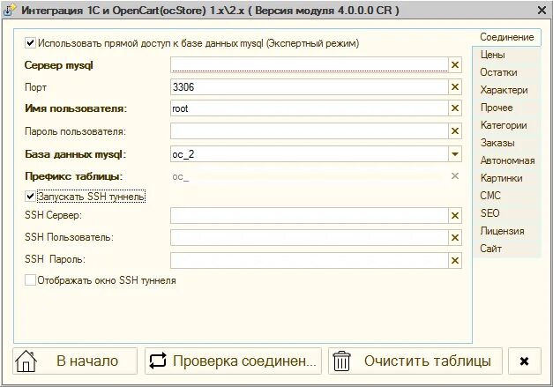Uncheck Запускать SSH туннель checkbox

pos(30,196)
